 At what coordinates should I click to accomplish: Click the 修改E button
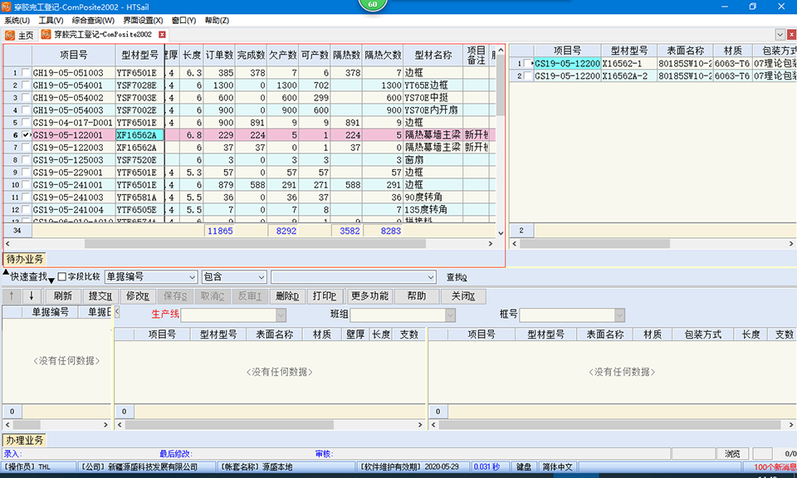pos(138,296)
